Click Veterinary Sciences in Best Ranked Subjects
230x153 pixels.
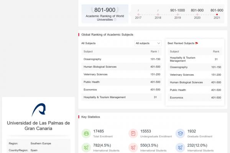182,75
